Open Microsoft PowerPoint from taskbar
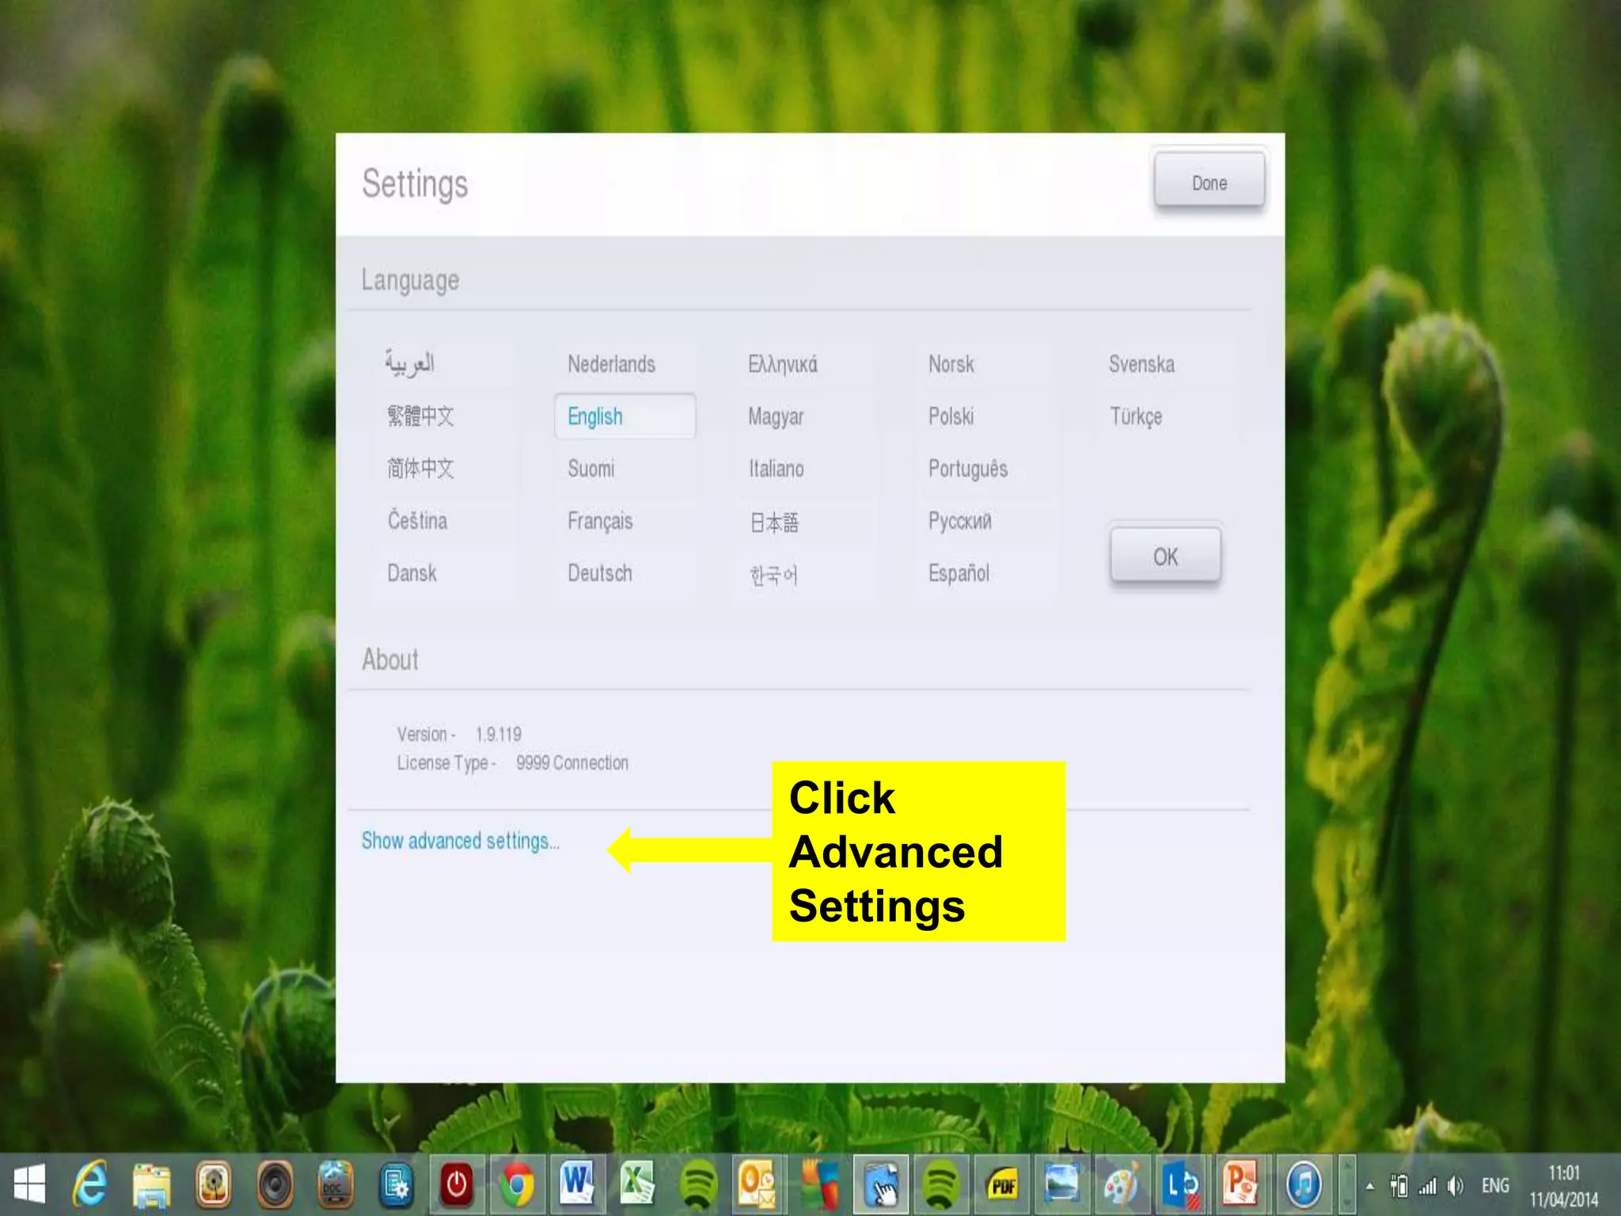This screenshot has width=1621, height=1216. pyautogui.click(x=1243, y=1185)
